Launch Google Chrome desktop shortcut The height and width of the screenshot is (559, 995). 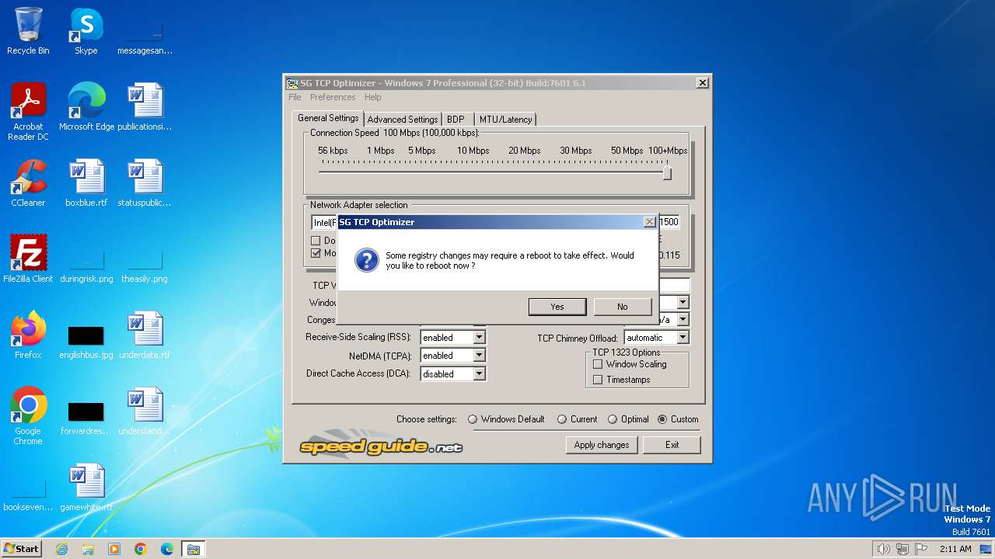coord(28,415)
